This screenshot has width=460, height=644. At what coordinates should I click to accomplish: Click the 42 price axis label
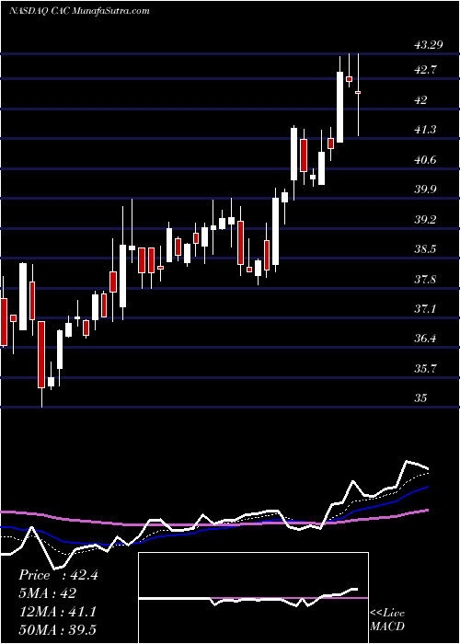pos(421,99)
